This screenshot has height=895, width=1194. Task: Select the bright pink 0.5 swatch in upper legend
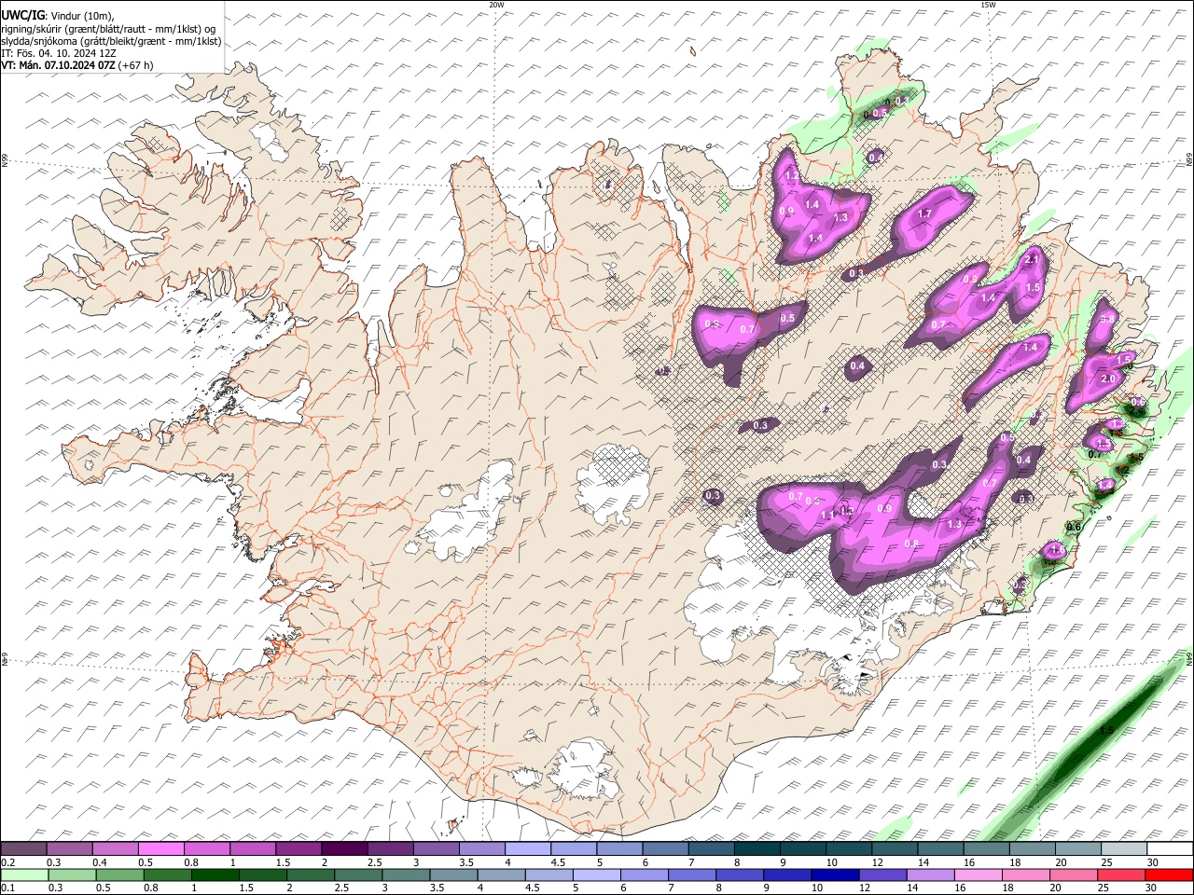pos(160,849)
